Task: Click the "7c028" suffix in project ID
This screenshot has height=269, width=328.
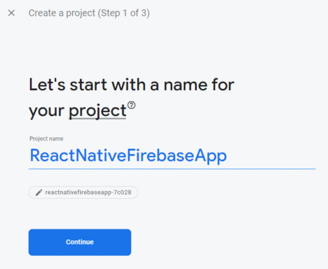Action: tap(122, 193)
